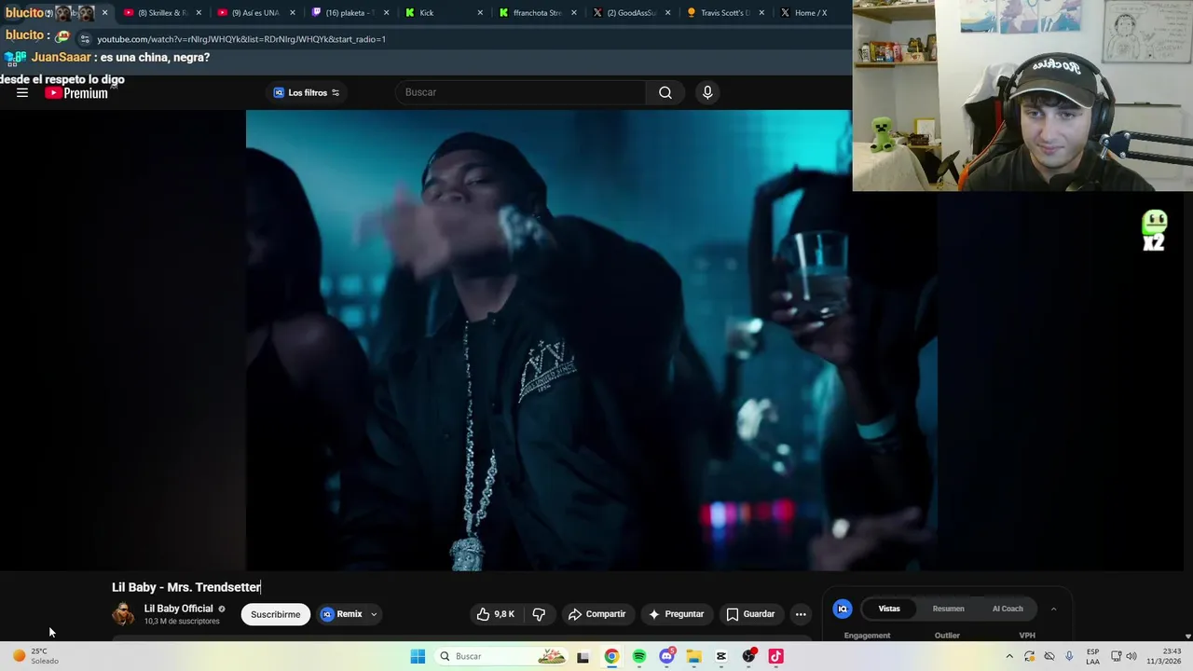The height and width of the screenshot is (671, 1193).
Task: Close the Skrillex browser tab
Action: (x=199, y=13)
